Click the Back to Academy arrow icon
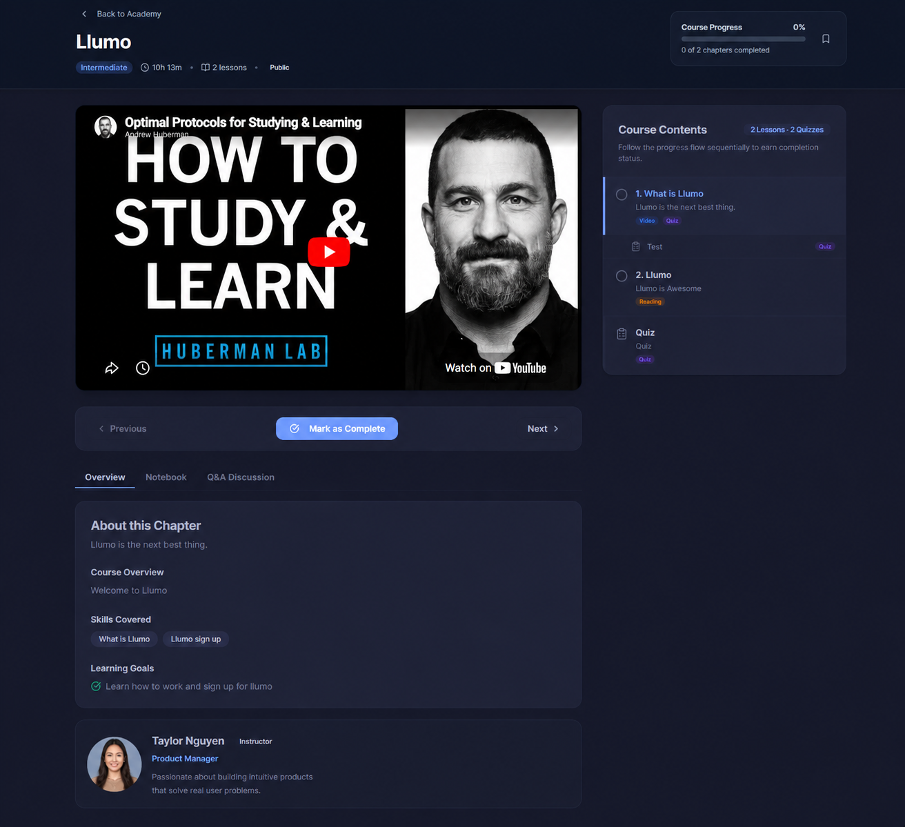This screenshot has width=905, height=827. pos(84,14)
